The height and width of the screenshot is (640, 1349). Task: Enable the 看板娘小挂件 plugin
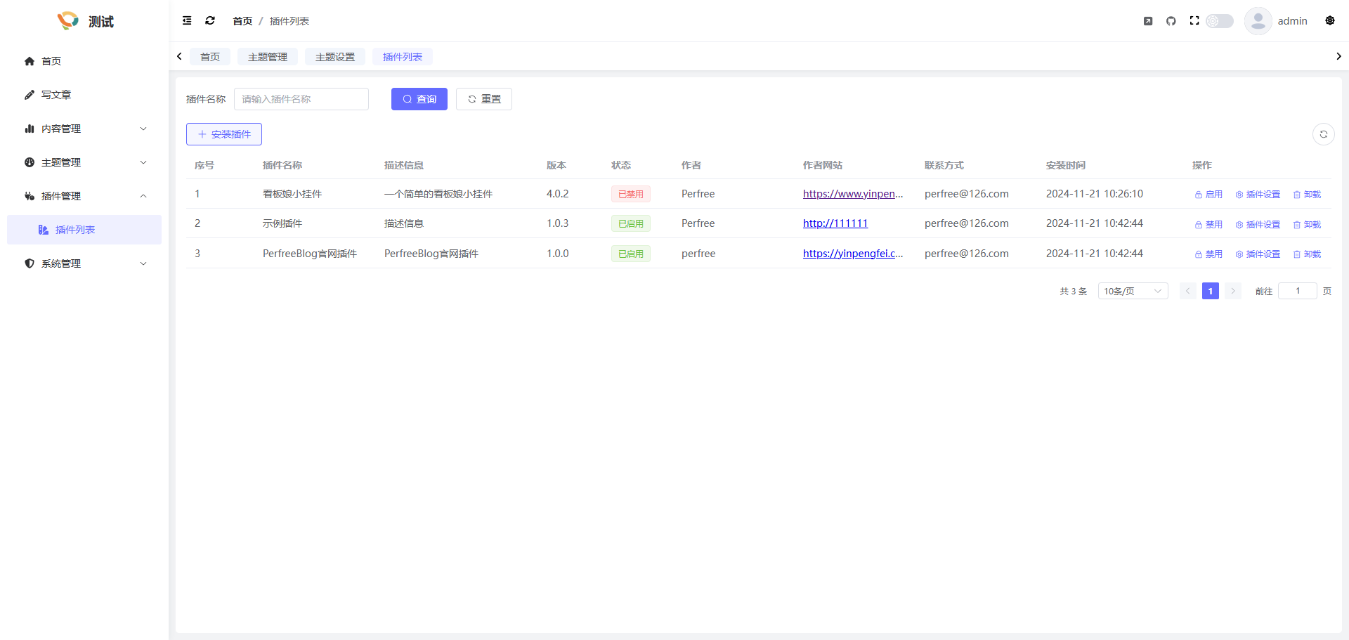(x=1208, y=195)
